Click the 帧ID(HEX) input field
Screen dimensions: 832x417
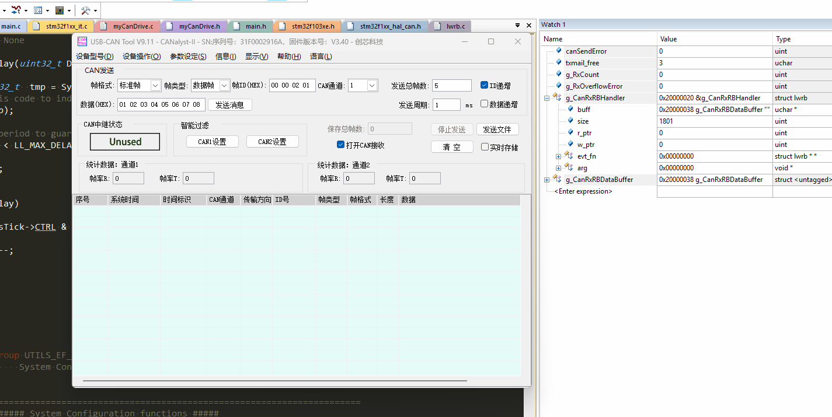coord(292,85)
